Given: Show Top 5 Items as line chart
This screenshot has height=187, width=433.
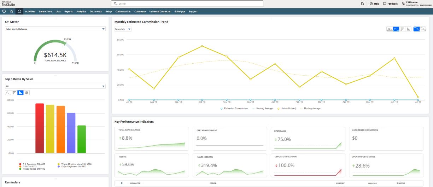Looking at the screenshot, I should point(8,93).
